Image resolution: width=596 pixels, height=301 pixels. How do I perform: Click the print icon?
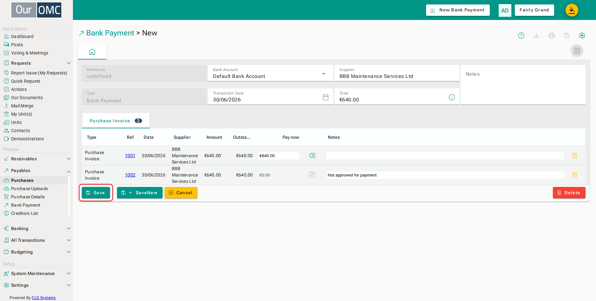[x=552, y=35]
